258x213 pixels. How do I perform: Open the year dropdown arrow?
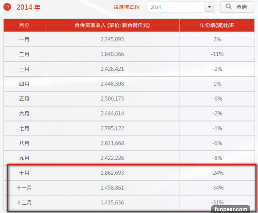[209, 7]
